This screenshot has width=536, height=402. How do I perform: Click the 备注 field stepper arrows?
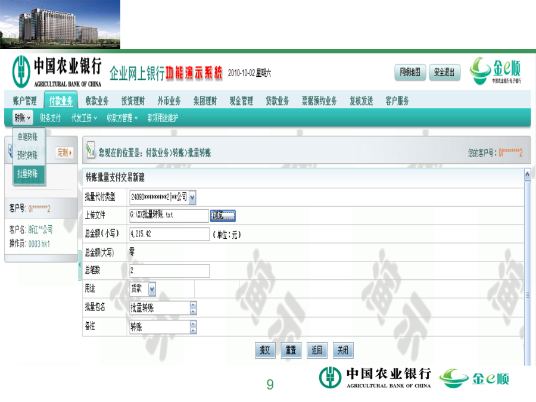[193, 327]
